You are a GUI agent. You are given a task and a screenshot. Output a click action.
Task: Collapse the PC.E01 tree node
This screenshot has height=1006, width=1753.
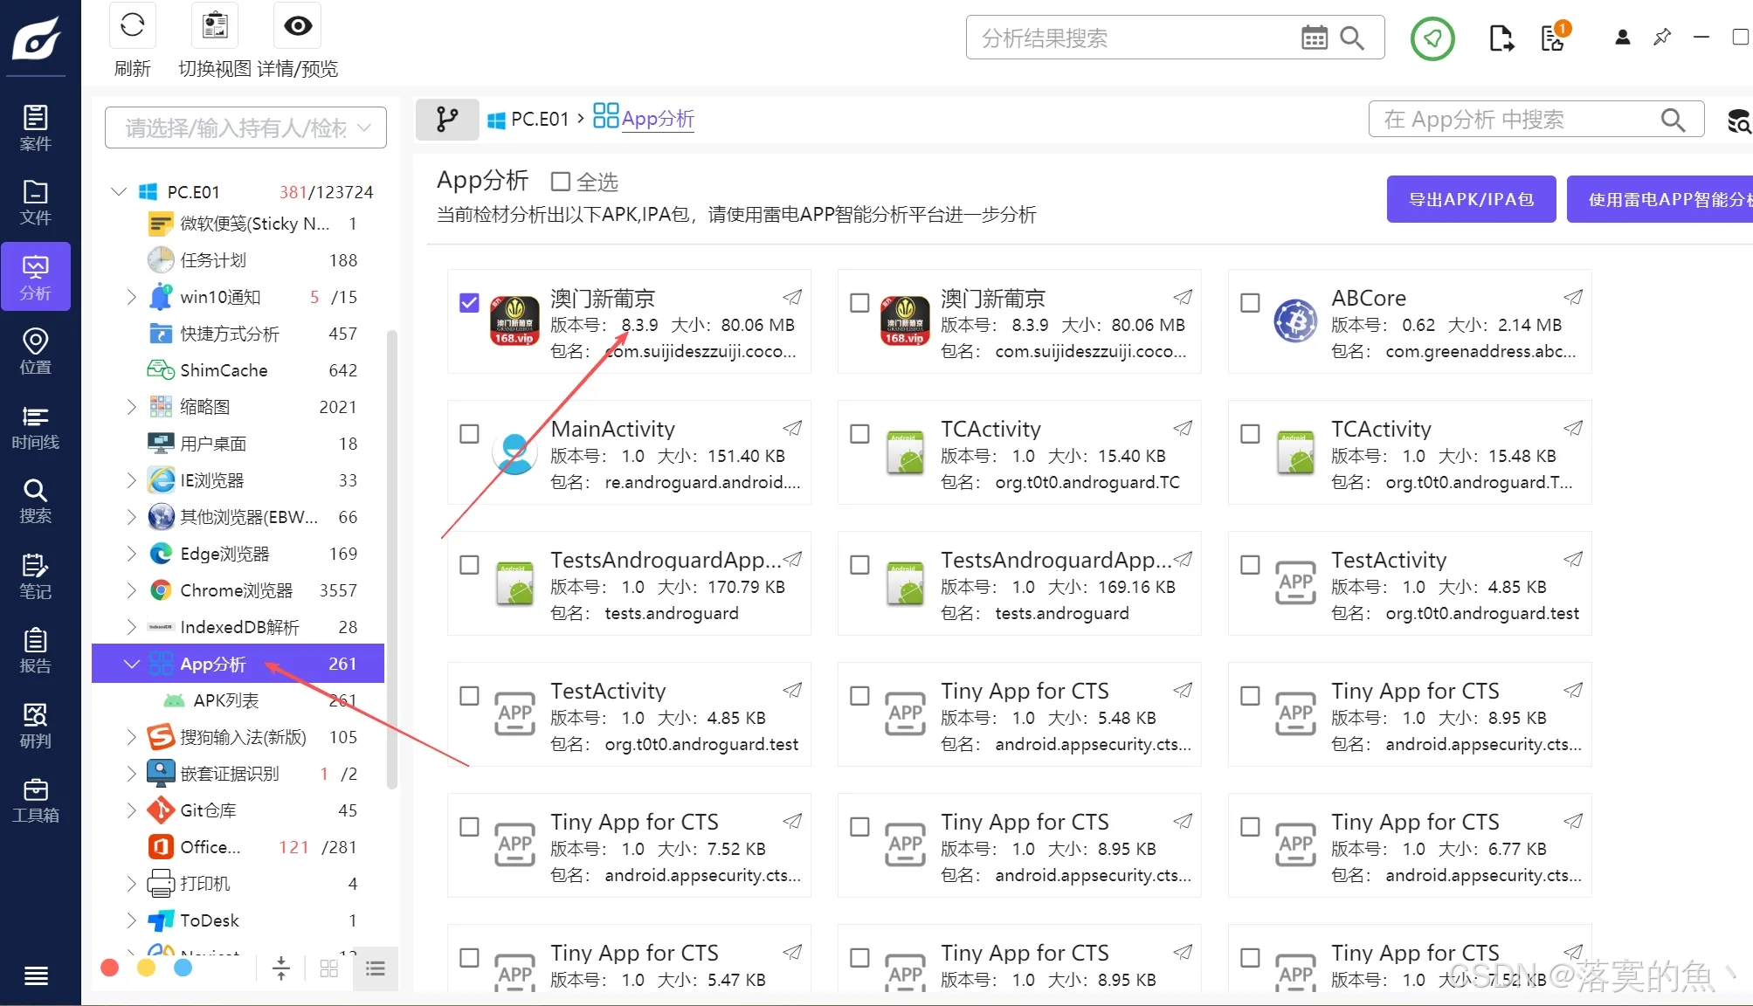click(119, 191)
